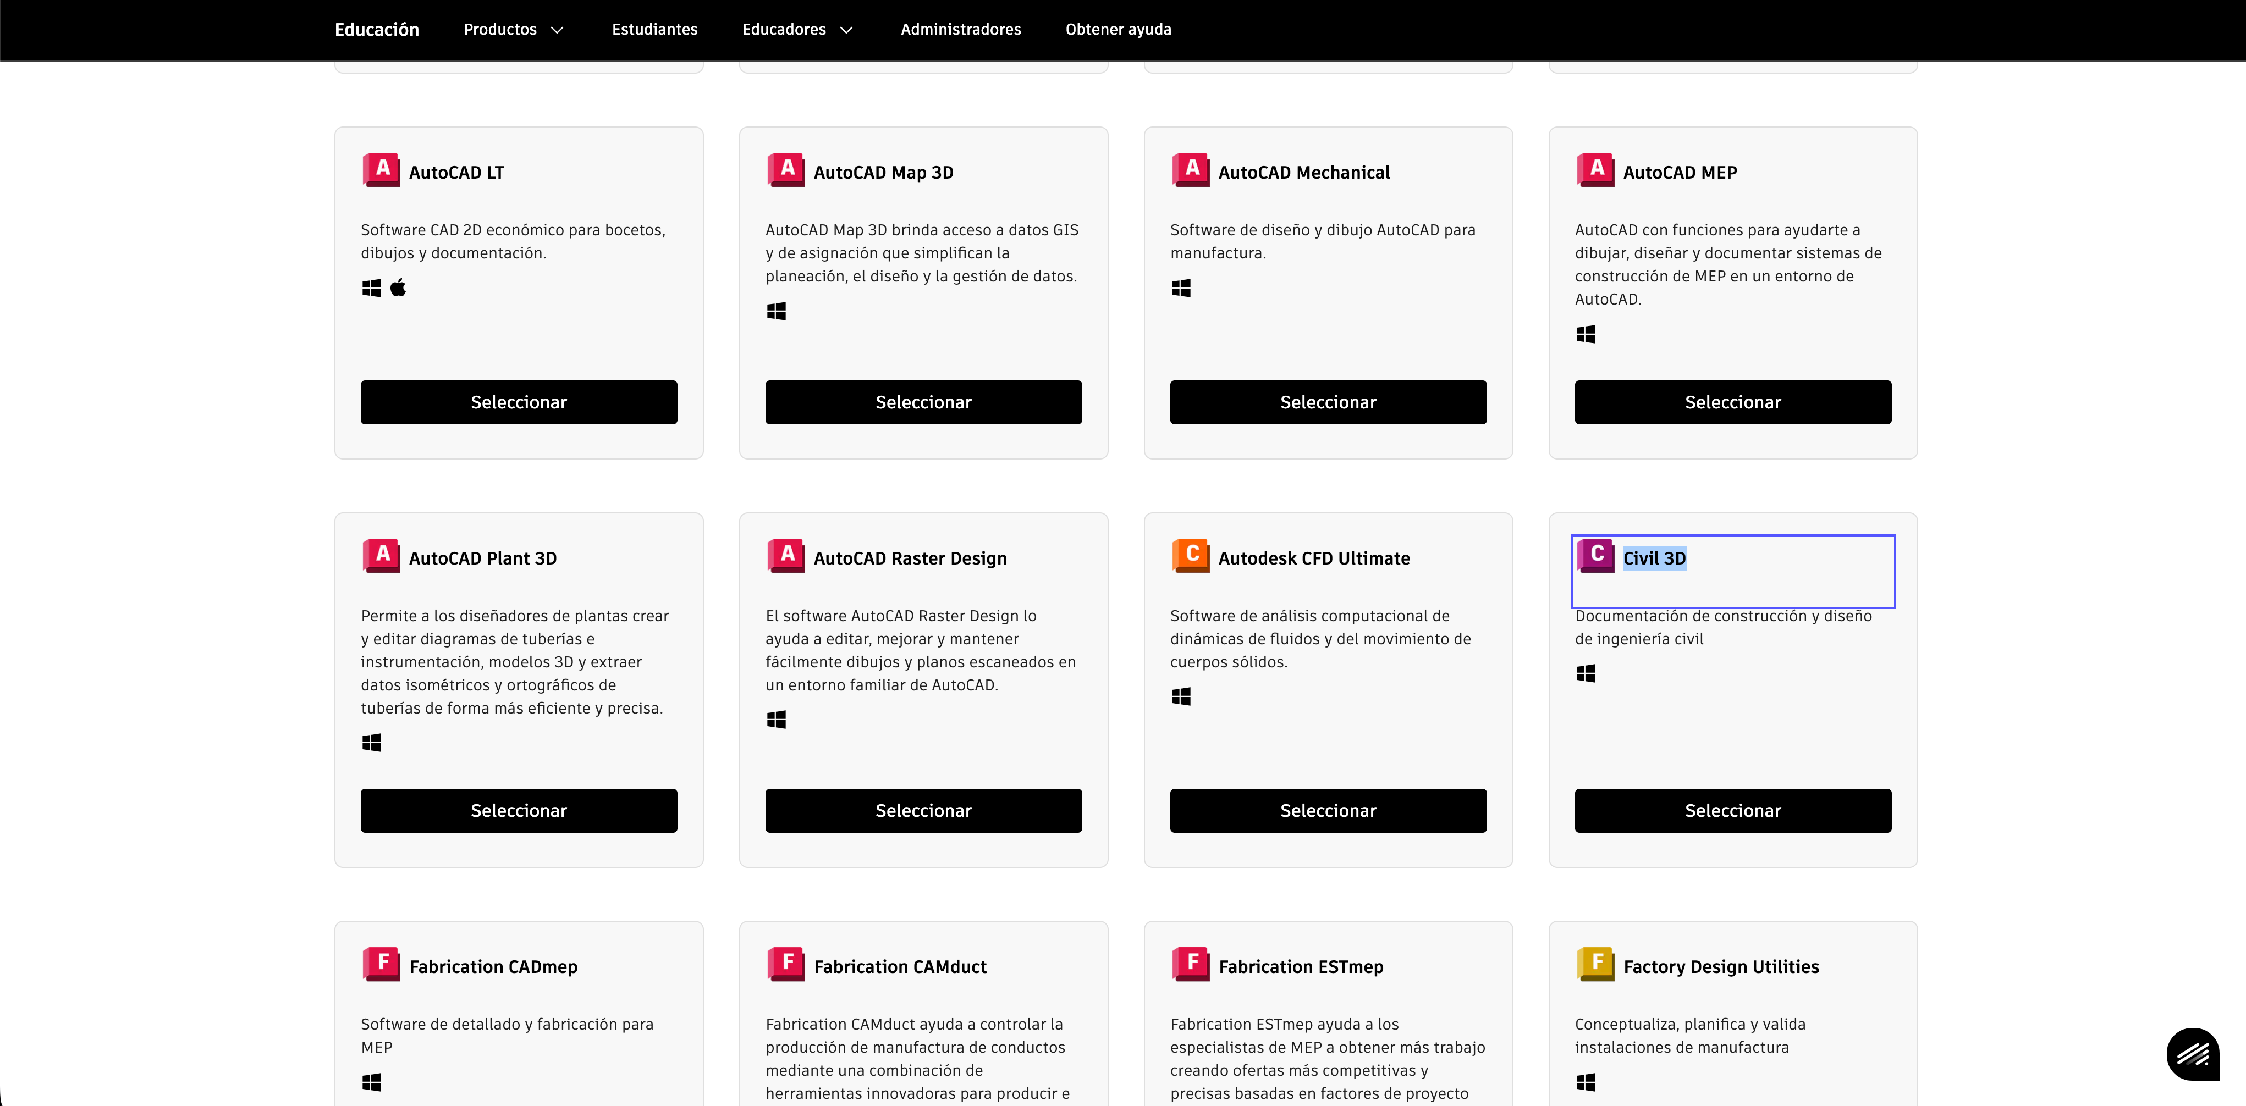Click the AutoCAD Mechanical title text

click(x=1303, y=173)
